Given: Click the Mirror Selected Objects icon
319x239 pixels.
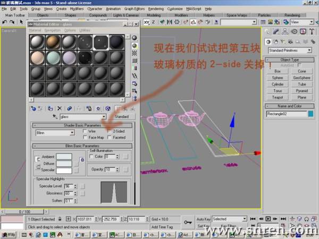Looking at the screenshot, I should (169, 22).
